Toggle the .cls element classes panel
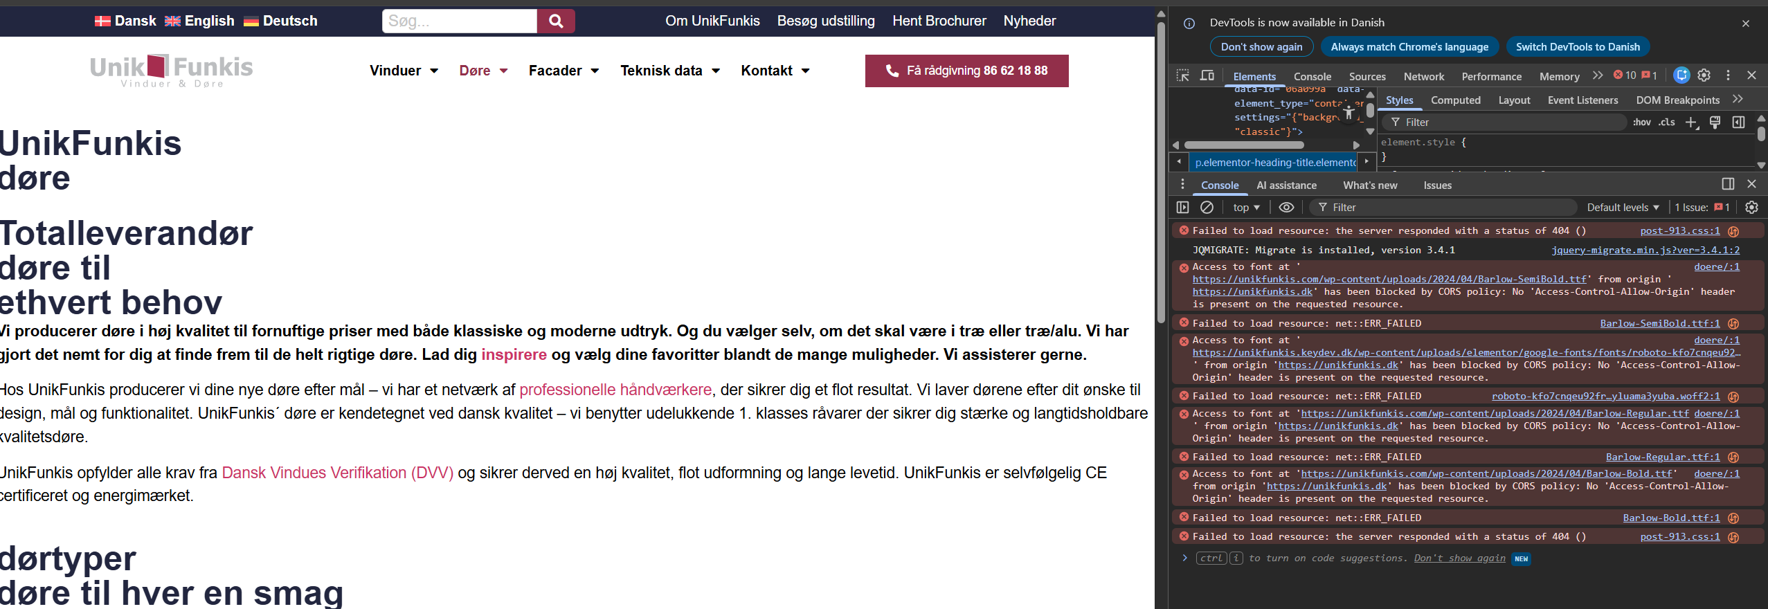Screen dimensions: 1768x609 click(x=1667, y=122)
